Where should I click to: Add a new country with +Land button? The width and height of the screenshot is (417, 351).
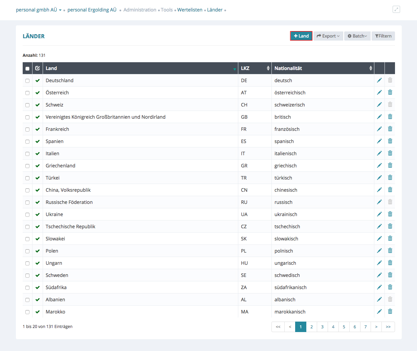[x=301, y=36]
